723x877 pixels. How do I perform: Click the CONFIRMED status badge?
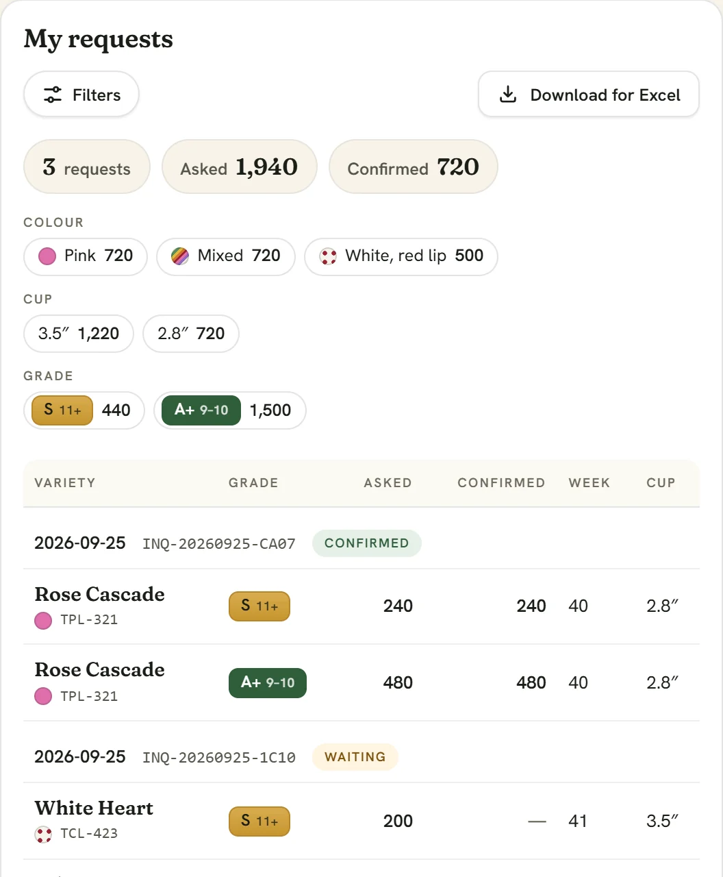pyautogui.click(x=367, y=543)
